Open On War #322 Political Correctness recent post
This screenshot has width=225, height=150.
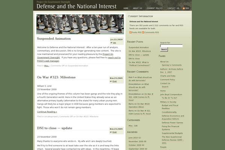pos(139,64)
